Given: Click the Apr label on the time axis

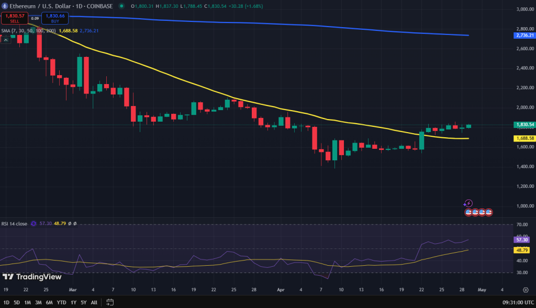Looking at the screenshot, I should (281, 290).
